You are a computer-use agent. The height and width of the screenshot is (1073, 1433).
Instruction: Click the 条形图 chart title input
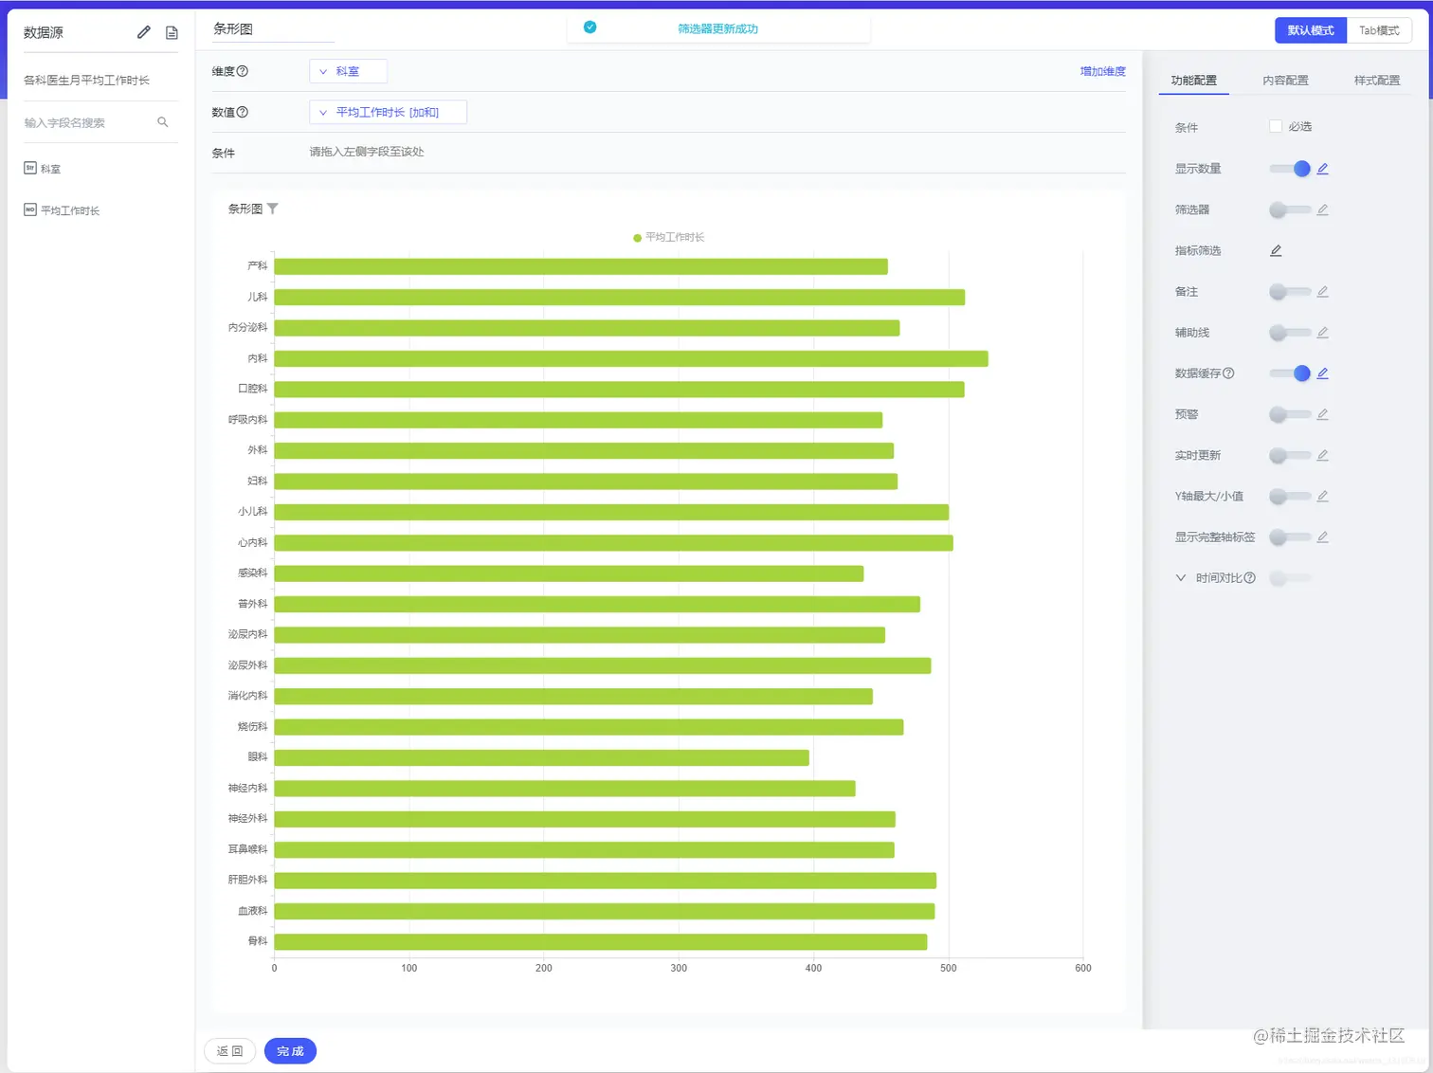(273, 29)
